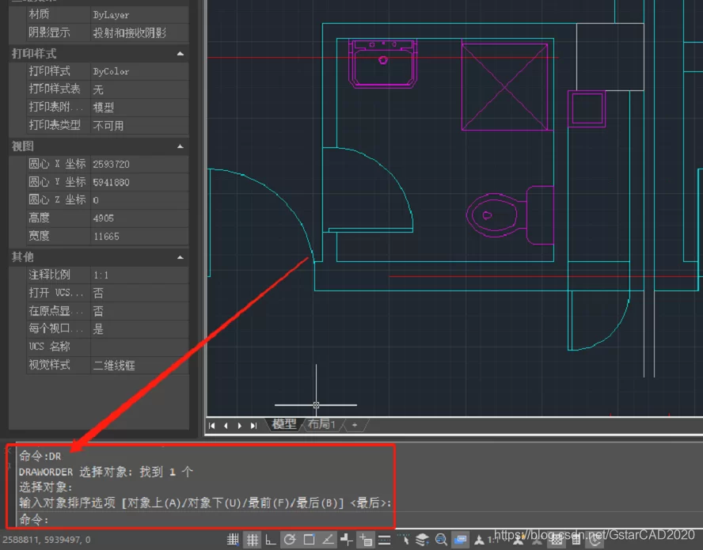
Task: Click the 视觉样式 value 二维线框
Action: (x=139, y=365)
